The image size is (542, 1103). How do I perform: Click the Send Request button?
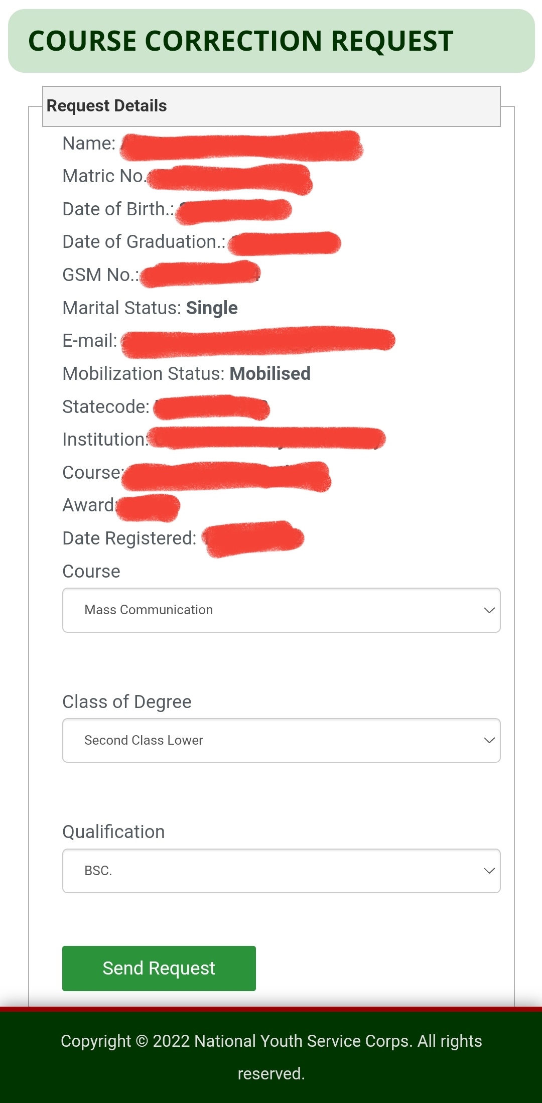159,968
